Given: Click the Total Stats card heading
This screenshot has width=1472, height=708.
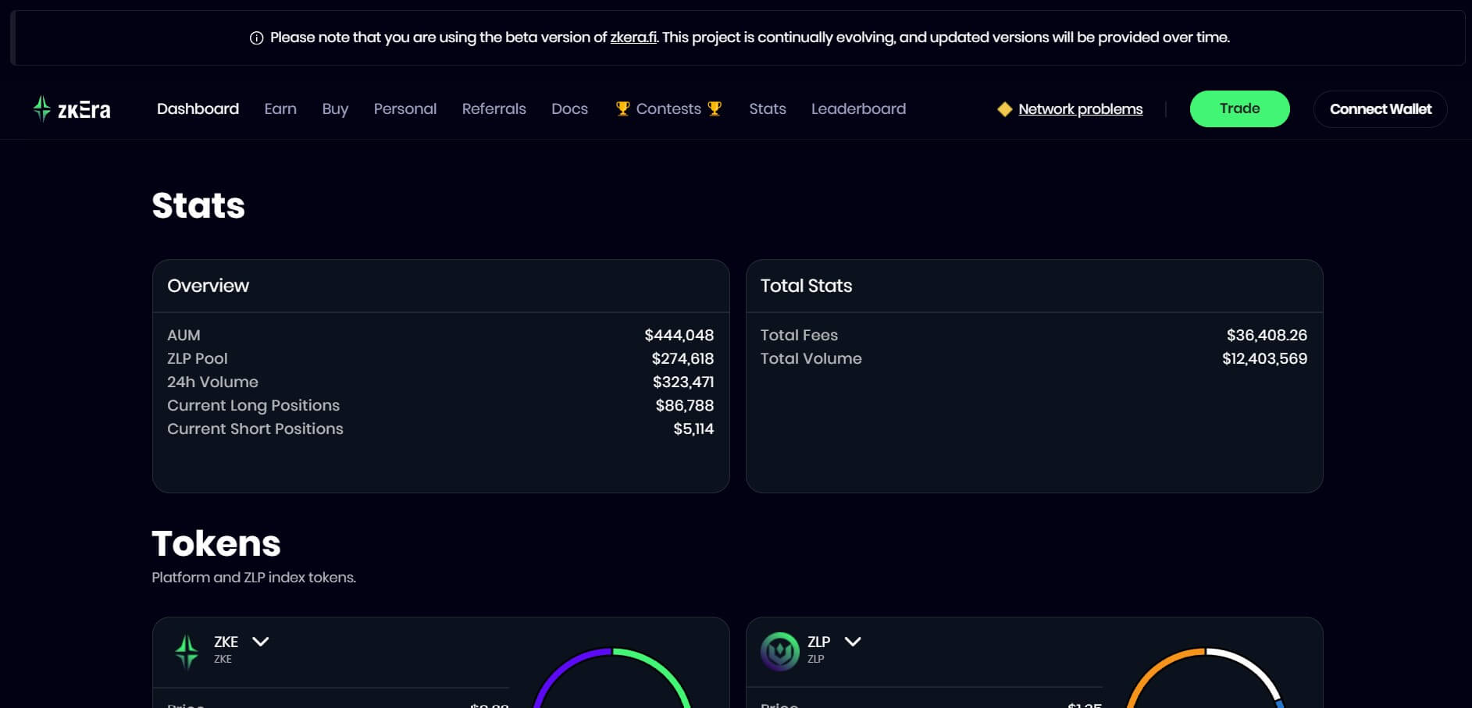Looking at the screenshot, I should [x=806, y=286].
